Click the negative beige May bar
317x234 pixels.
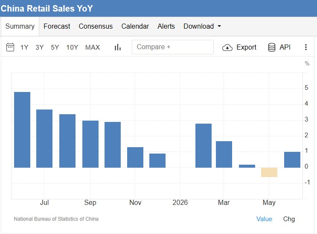[269, 172]
